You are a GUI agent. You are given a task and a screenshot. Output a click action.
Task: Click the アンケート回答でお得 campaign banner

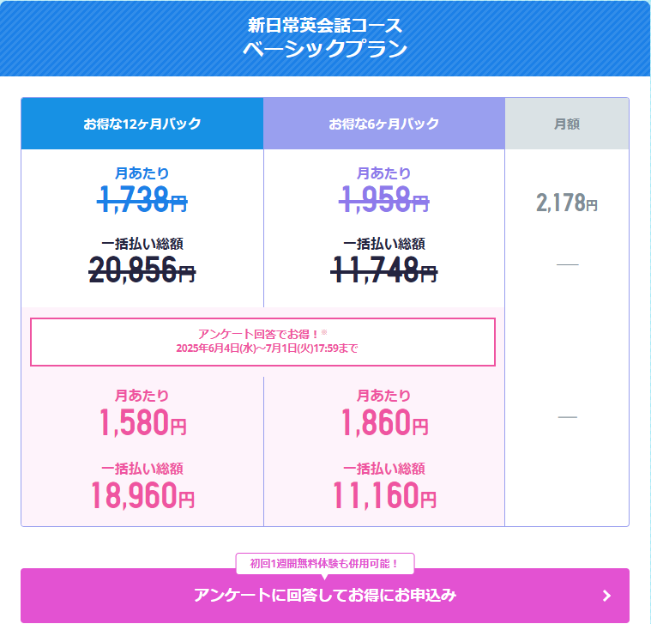click(262, 342)
